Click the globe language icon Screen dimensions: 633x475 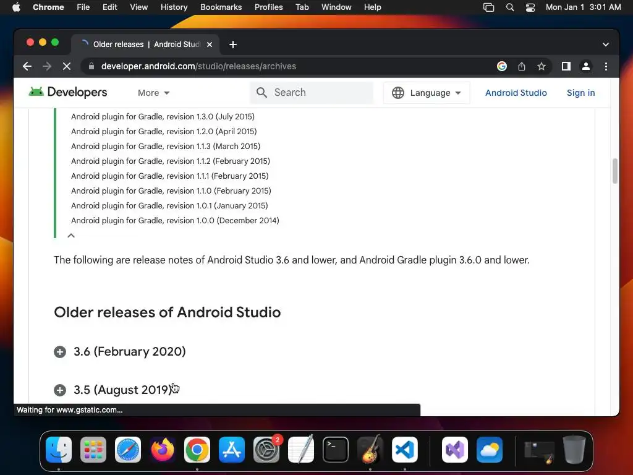click(398, 93)
